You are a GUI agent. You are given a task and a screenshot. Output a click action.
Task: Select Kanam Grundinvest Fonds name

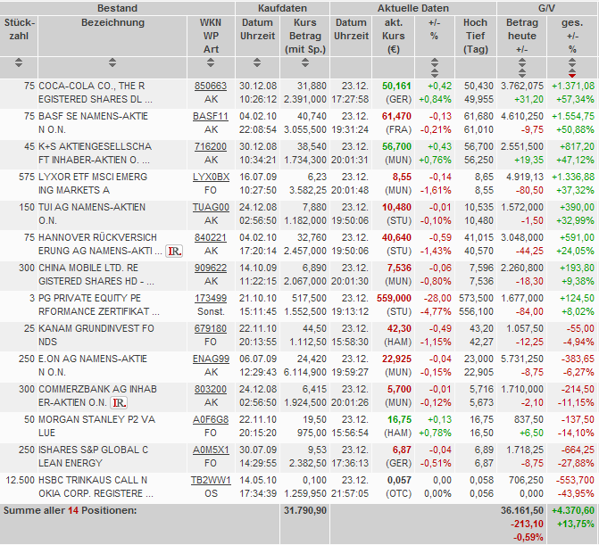point(96,335)
